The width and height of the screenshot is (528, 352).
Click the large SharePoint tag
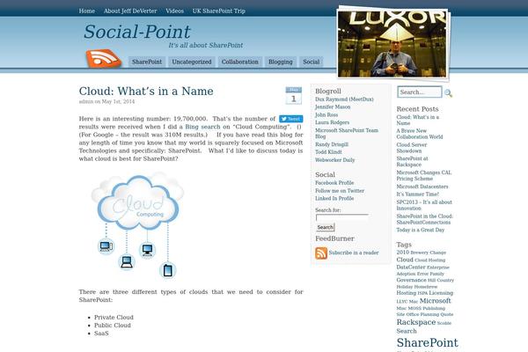428,342
